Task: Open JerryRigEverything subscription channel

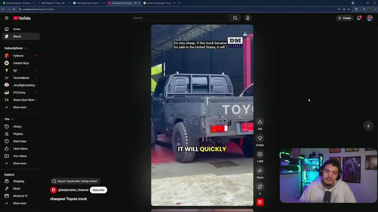Action: coord(21,85)
